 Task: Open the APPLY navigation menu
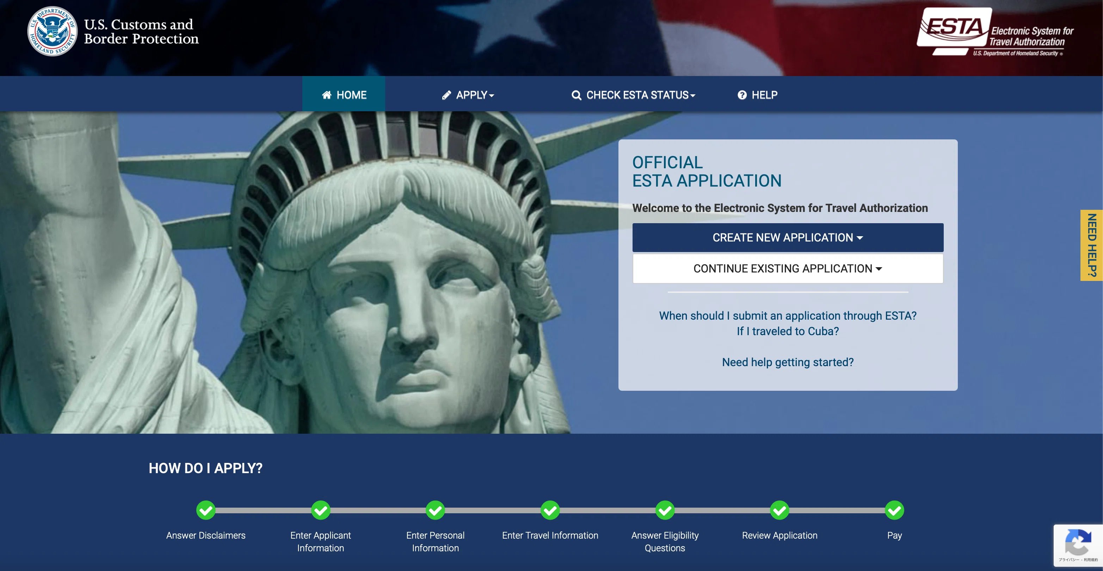468,95
